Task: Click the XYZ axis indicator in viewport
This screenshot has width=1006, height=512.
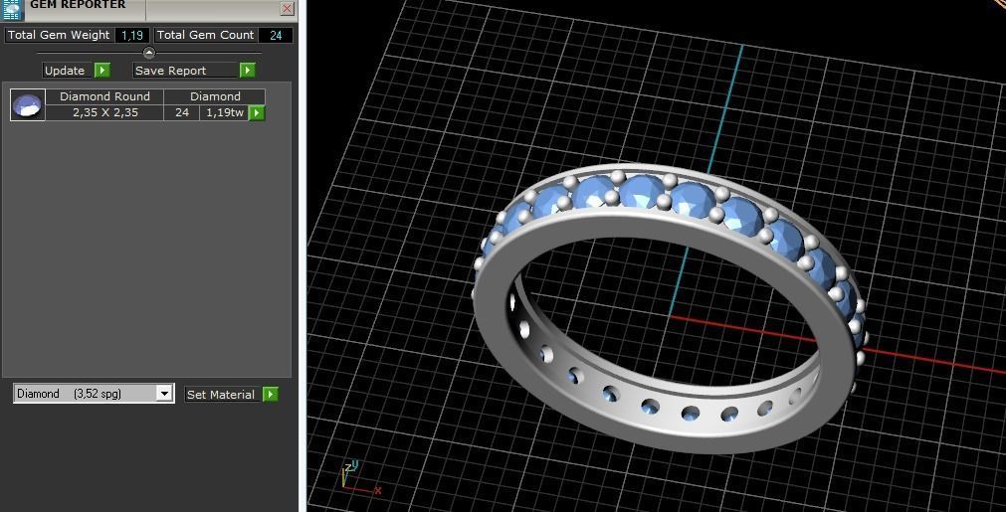Action: 360,478
